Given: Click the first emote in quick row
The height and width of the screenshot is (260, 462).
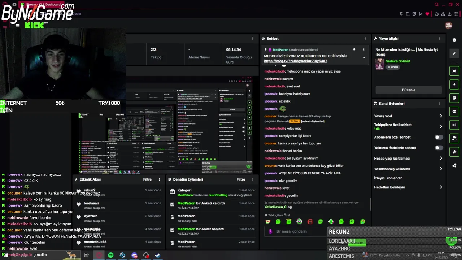Looking at the screenshot, I should tap(267, 221).
